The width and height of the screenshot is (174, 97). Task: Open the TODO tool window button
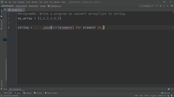(8, 93)
